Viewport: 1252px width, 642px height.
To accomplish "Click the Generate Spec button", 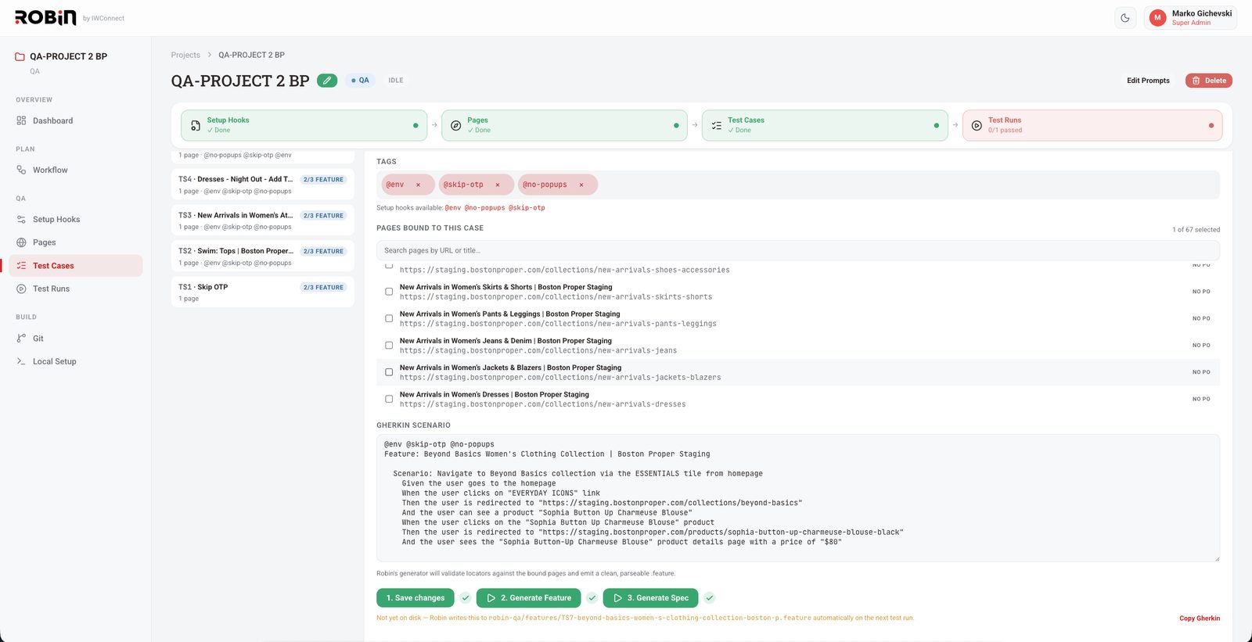I will (650, 598).
